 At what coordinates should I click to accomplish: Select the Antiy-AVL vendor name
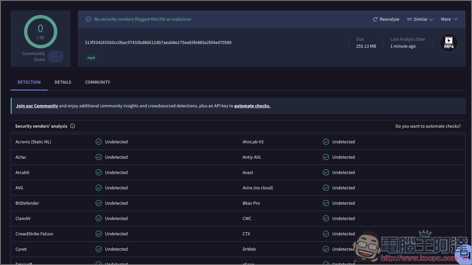252,157
